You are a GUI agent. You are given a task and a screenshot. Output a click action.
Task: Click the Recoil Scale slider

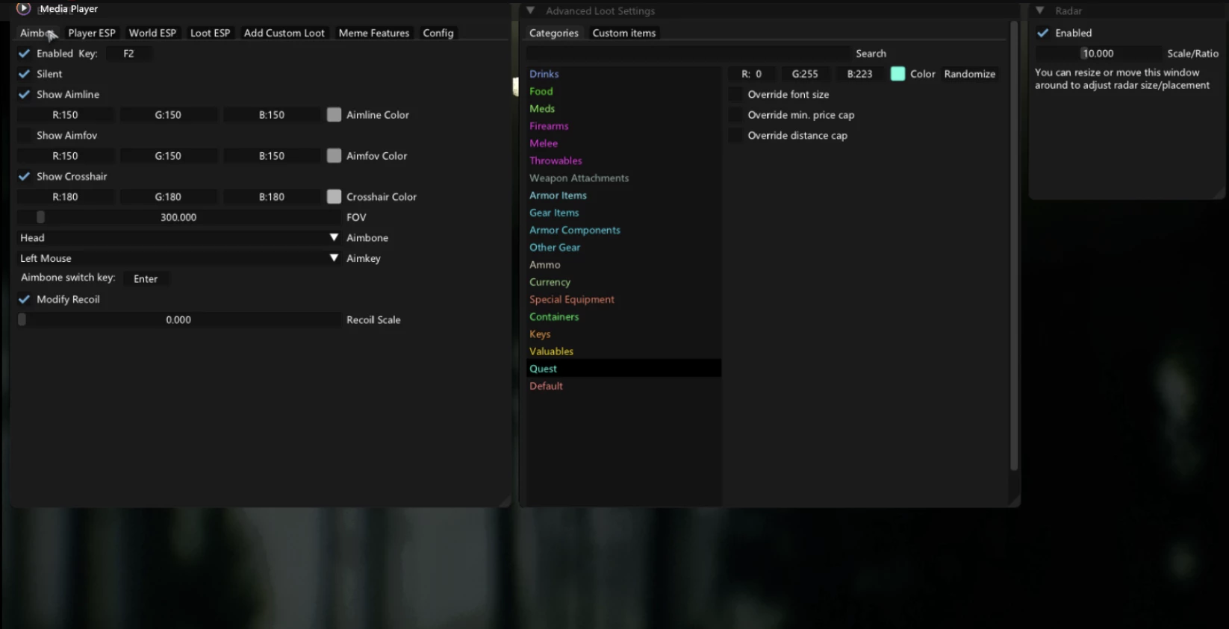[179, 319]
